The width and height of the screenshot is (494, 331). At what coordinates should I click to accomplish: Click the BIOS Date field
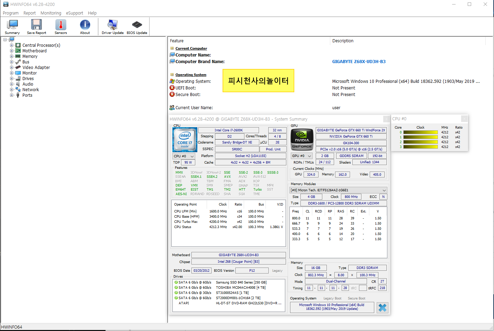pyautogui.click(x=201, y=271)
